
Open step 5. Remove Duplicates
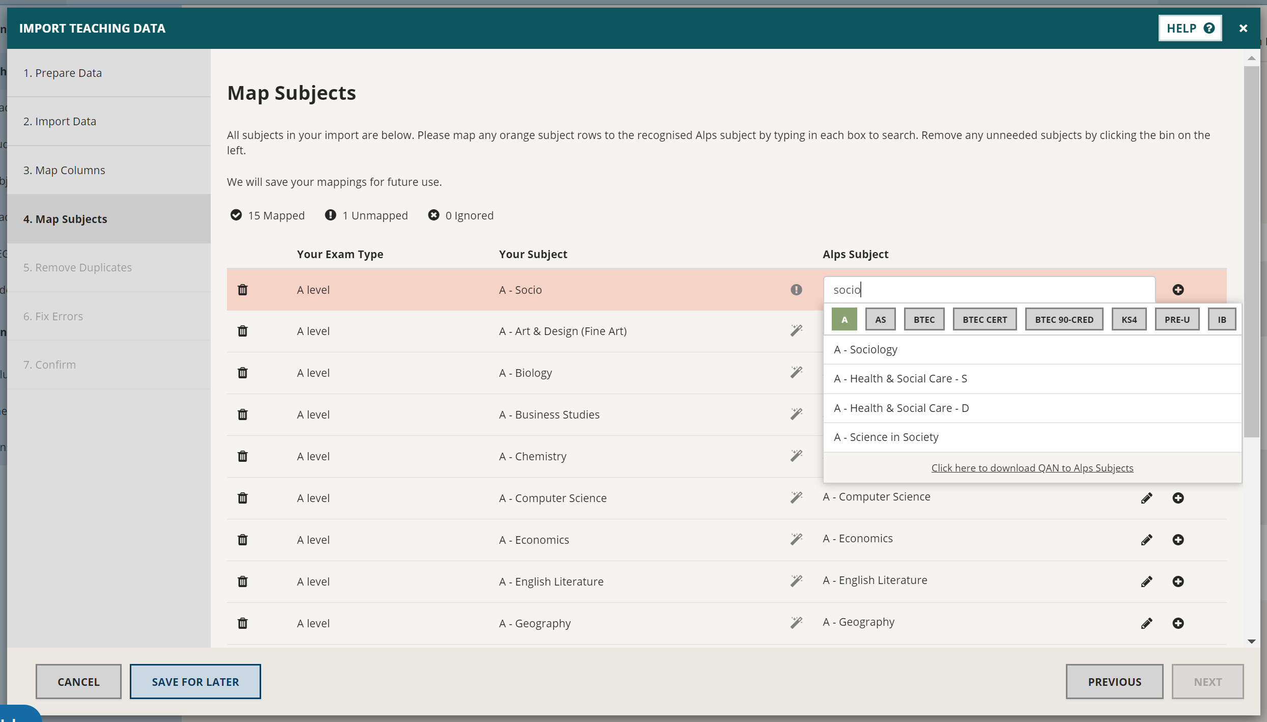click(109, 267)
